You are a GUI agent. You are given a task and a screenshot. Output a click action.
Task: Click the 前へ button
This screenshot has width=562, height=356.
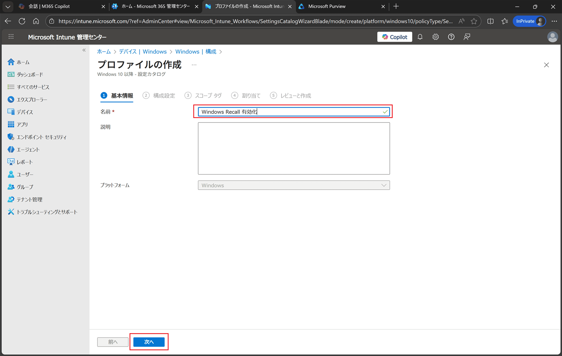(x=113, y=342)
